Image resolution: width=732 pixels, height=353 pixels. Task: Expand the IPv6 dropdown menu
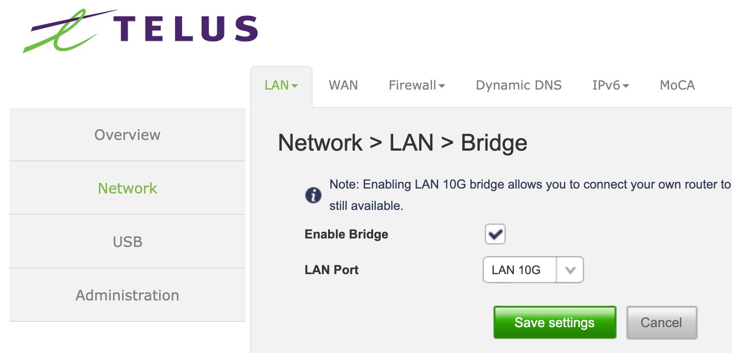point(611,85)
